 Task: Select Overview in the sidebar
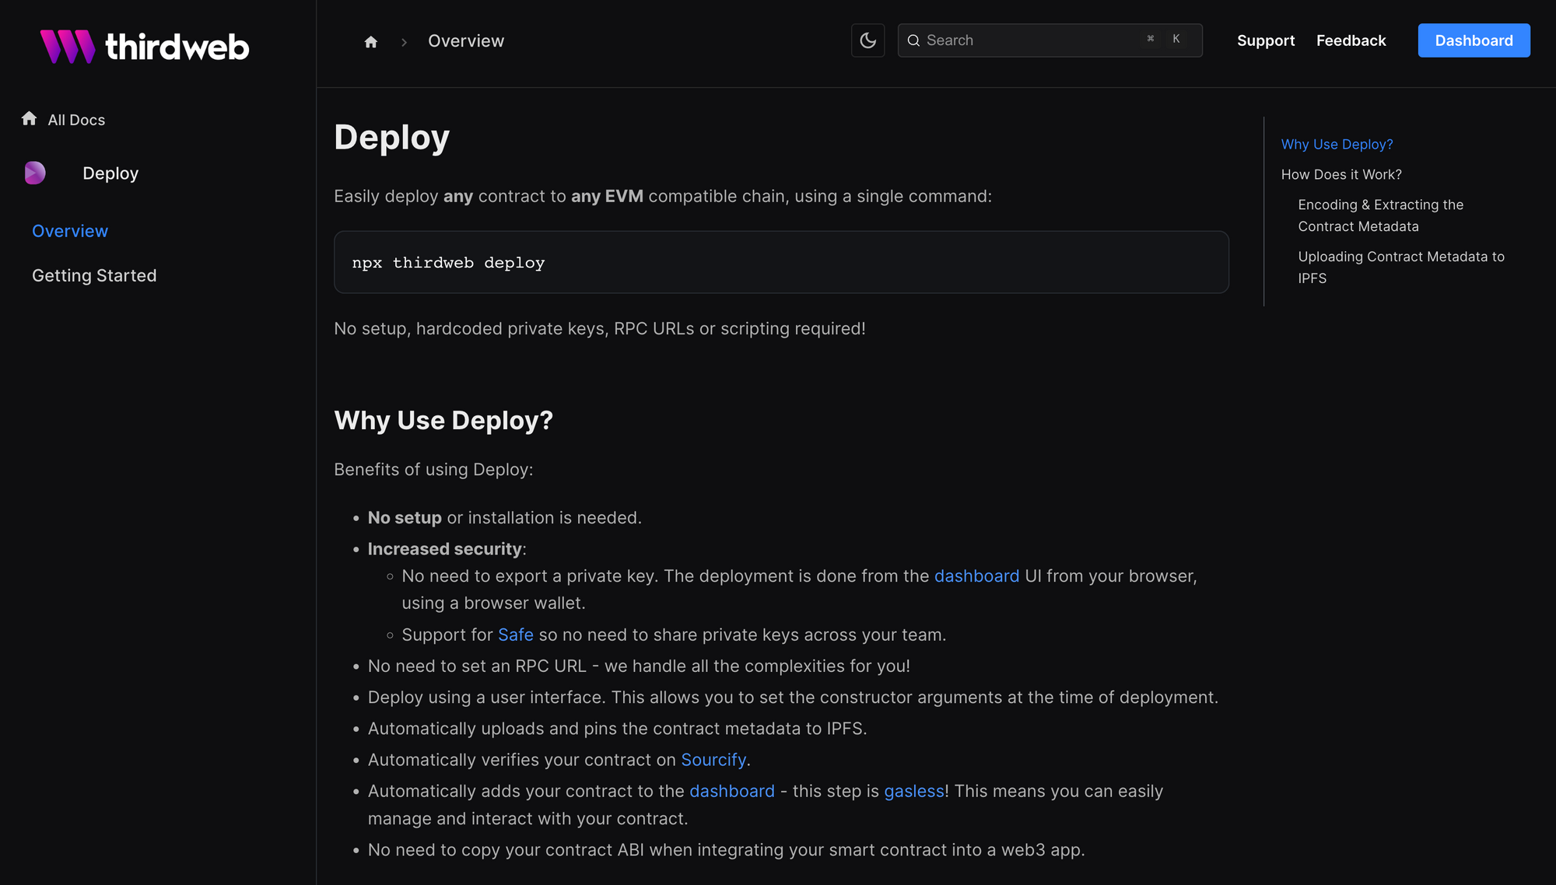tap(70, 231)
